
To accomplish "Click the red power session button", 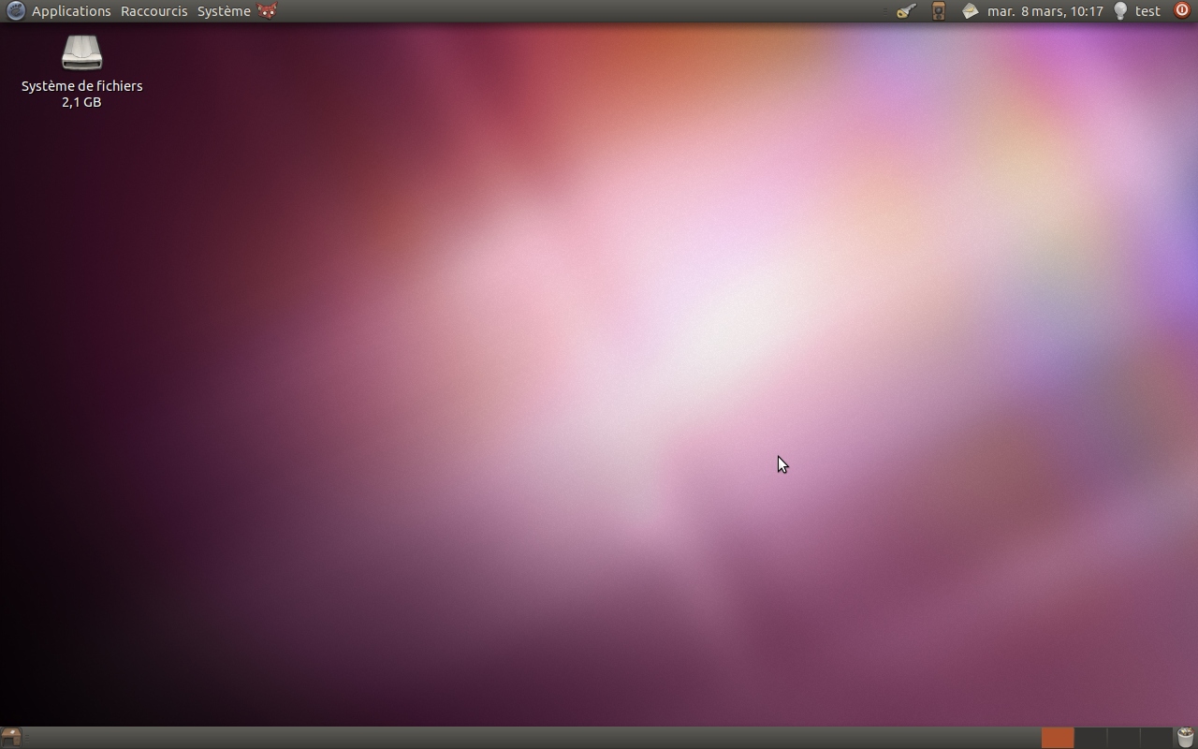I will [1182, 11].
